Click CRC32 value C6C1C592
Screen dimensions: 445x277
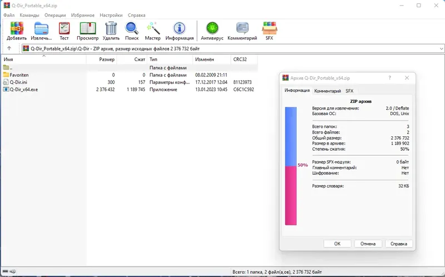(244, 90)
